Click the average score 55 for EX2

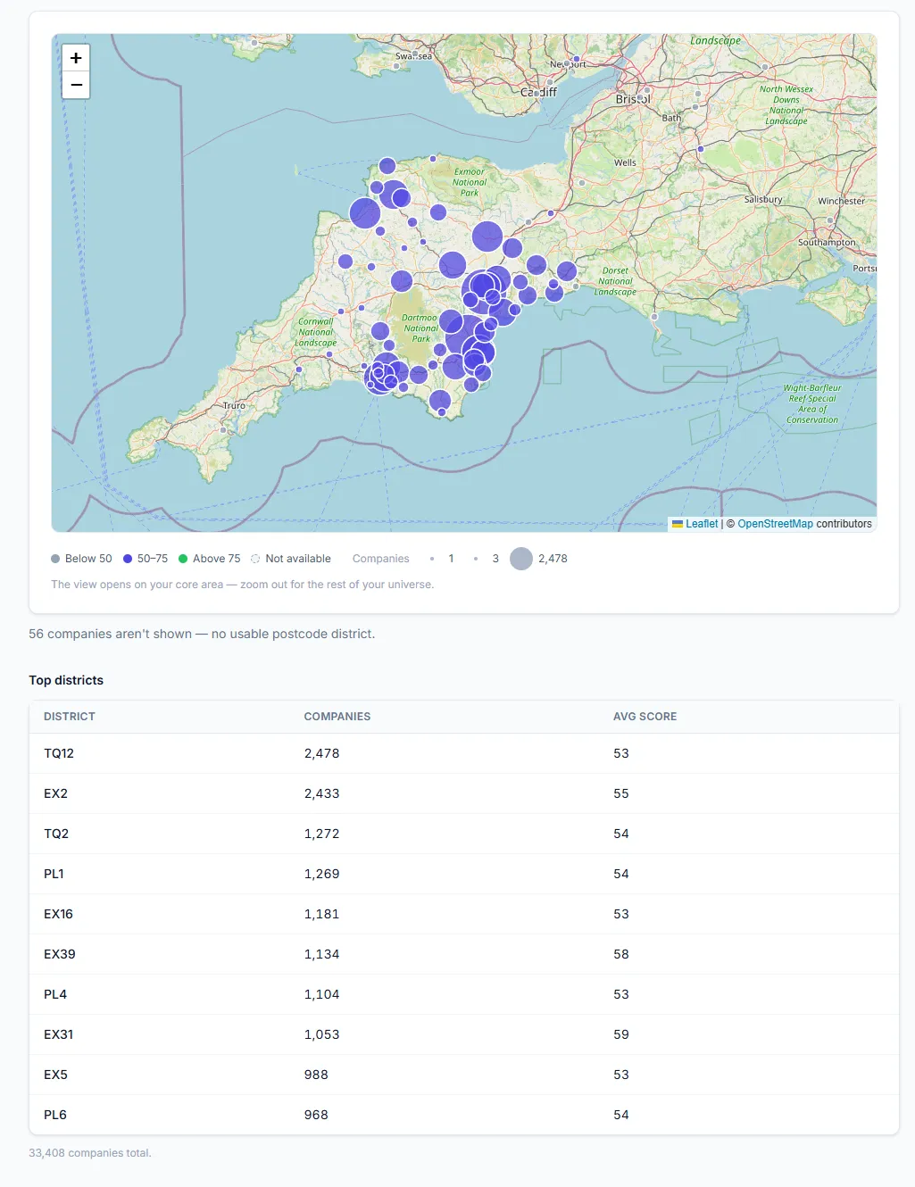(621, 793)
